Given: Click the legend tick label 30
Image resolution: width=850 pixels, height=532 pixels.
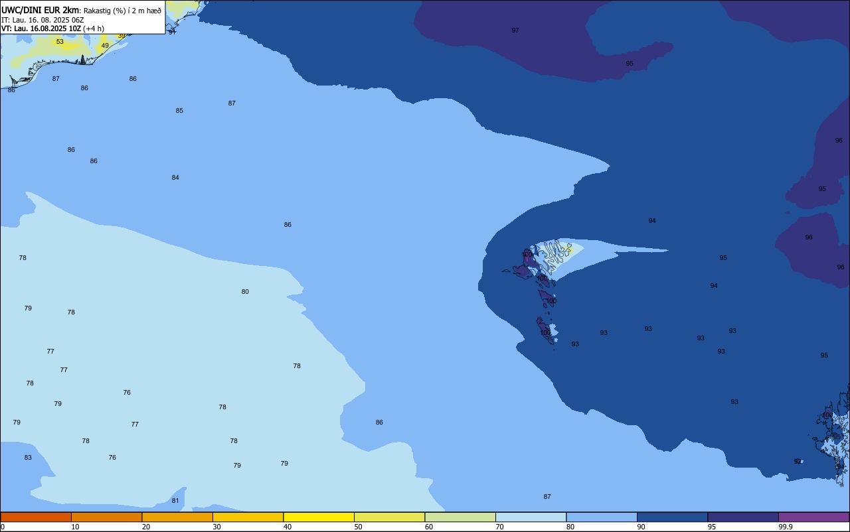Looking at the screenshot, I should pyautogui.click(x=216, y=527).
